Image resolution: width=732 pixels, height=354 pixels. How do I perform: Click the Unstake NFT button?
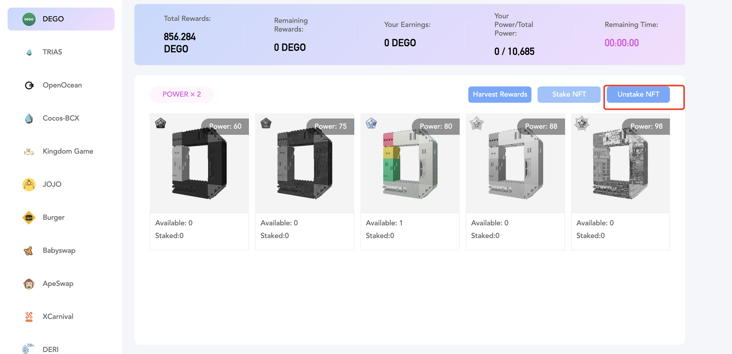coord(638,94)
